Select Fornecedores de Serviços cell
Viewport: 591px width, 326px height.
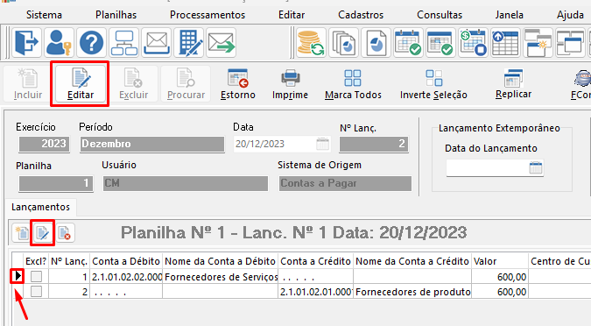220,277
